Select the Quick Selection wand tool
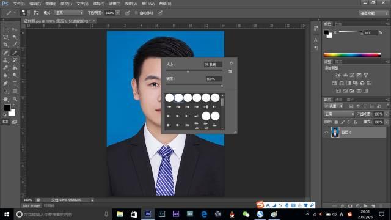391x220 pixels. coord(15,37)
